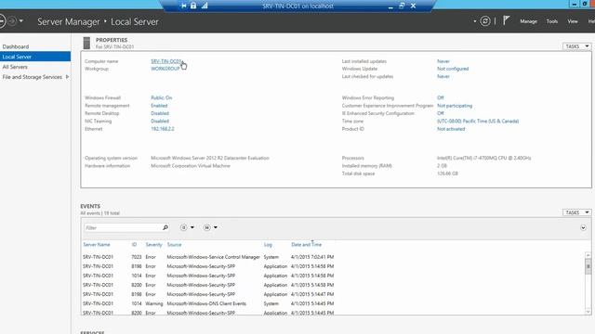This screenshot has height=334, width=595.
Task: Click the events list scroll-up arrow
Action: click(588, 256)
